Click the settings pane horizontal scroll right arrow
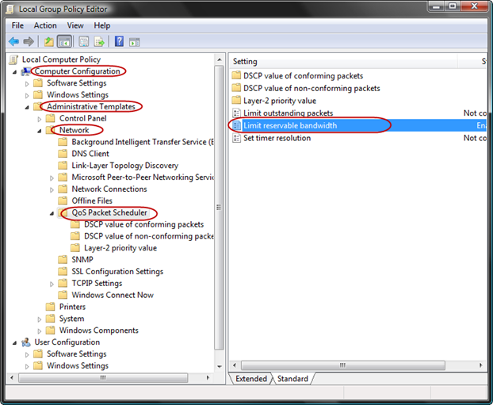Viewport: 493px width, 405px height. (481, 365)
